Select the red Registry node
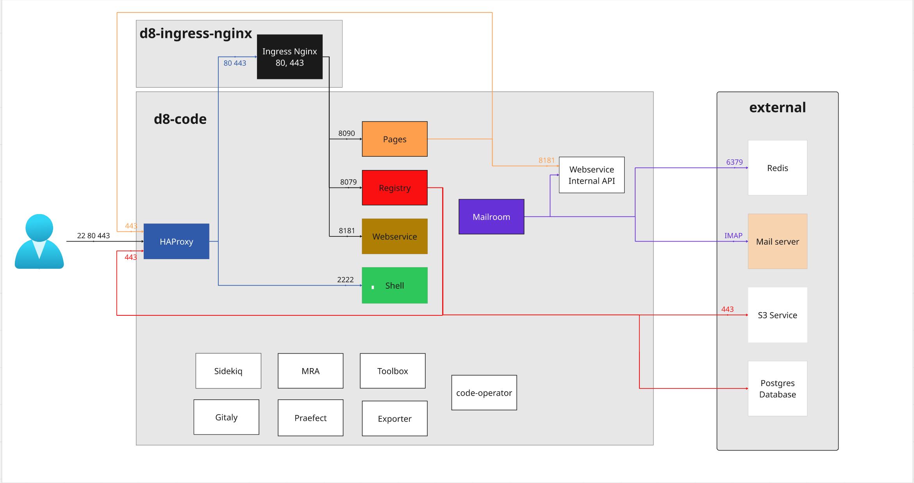The image size is (914, 483). click(x=395, y=188)
